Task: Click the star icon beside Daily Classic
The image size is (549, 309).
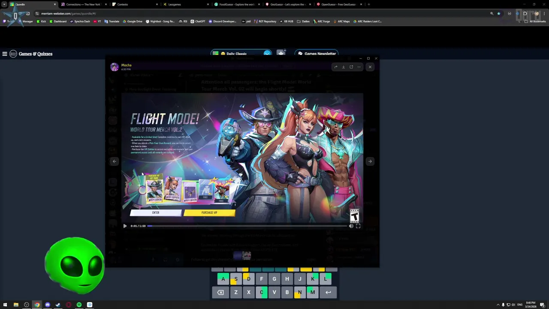Action: [281, 53]
